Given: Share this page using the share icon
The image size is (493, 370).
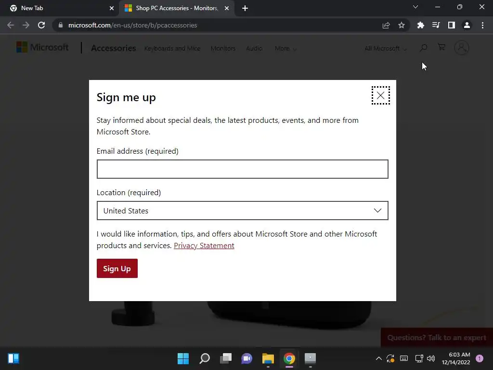Looking at the screenshot, I should tap(386, 25).
